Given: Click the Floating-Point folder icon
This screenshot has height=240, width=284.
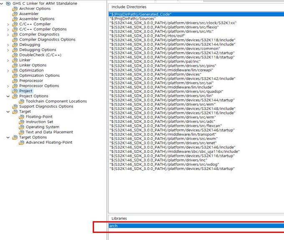Looking at the screenshot, I should point(22,117).
